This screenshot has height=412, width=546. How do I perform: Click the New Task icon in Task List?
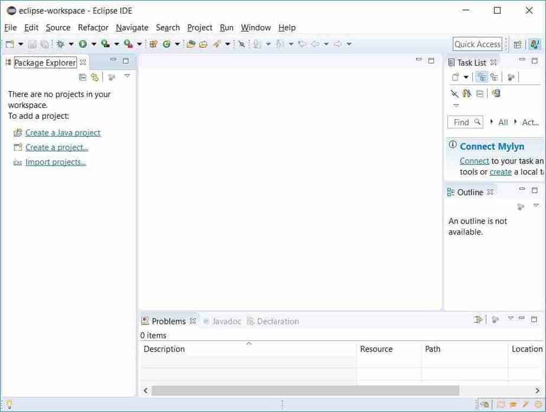click(x=455, y=77)
